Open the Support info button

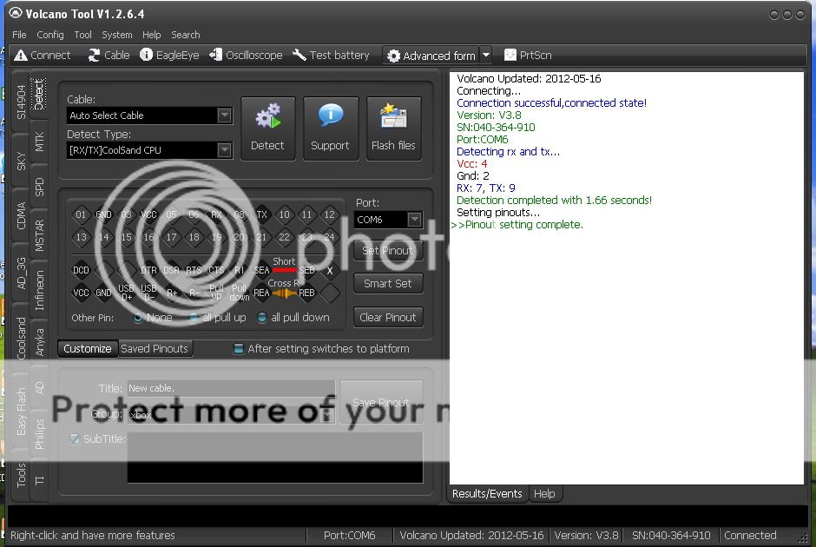[x=330, y=129]
